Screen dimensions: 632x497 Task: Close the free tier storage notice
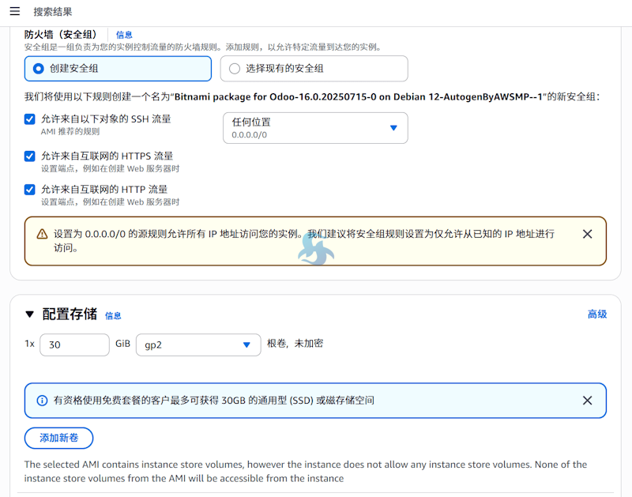click(x=587, y=401)
